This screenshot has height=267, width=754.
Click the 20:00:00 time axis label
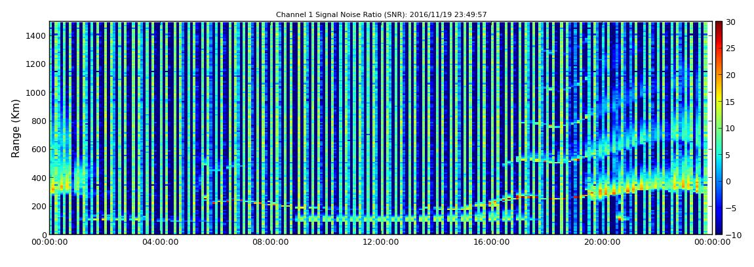pos(602,243)
